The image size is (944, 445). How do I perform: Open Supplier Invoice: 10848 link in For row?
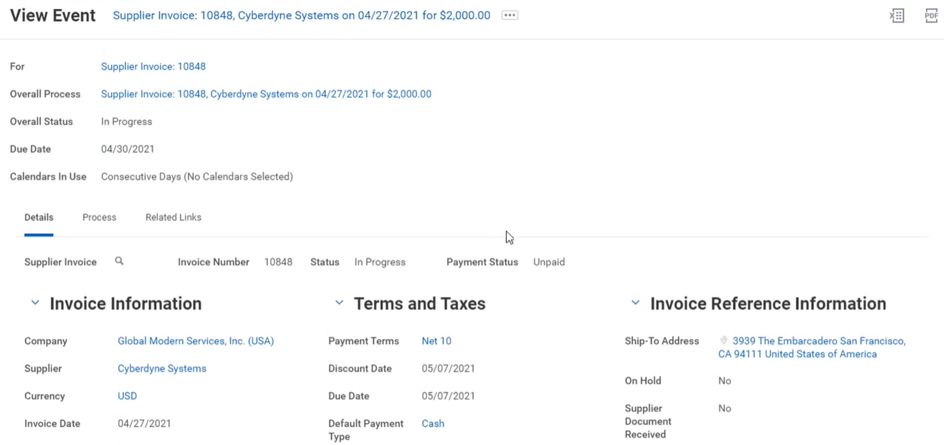click(x=153, y=66)
